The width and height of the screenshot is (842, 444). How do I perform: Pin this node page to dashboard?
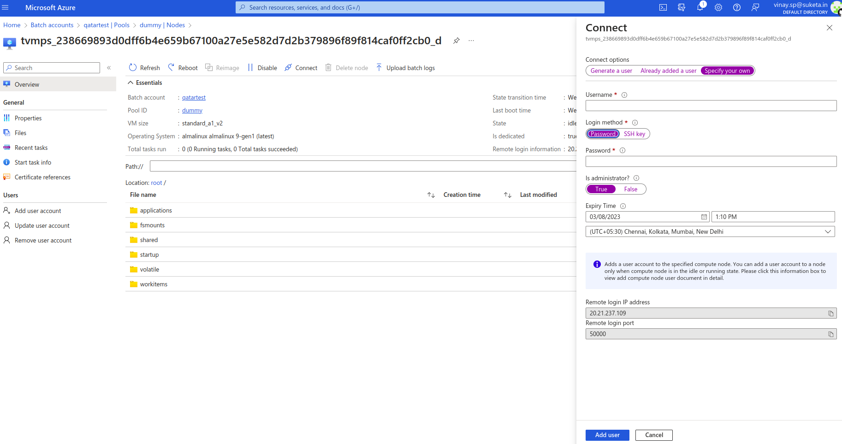pos(456,41)
